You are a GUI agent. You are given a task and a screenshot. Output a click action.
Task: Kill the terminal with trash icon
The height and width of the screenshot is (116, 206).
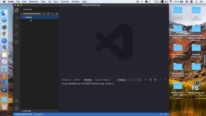155,80
